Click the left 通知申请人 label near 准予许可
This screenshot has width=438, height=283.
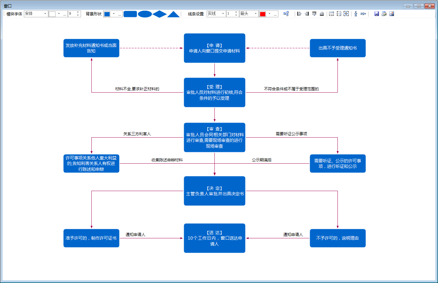coord(135,234)
